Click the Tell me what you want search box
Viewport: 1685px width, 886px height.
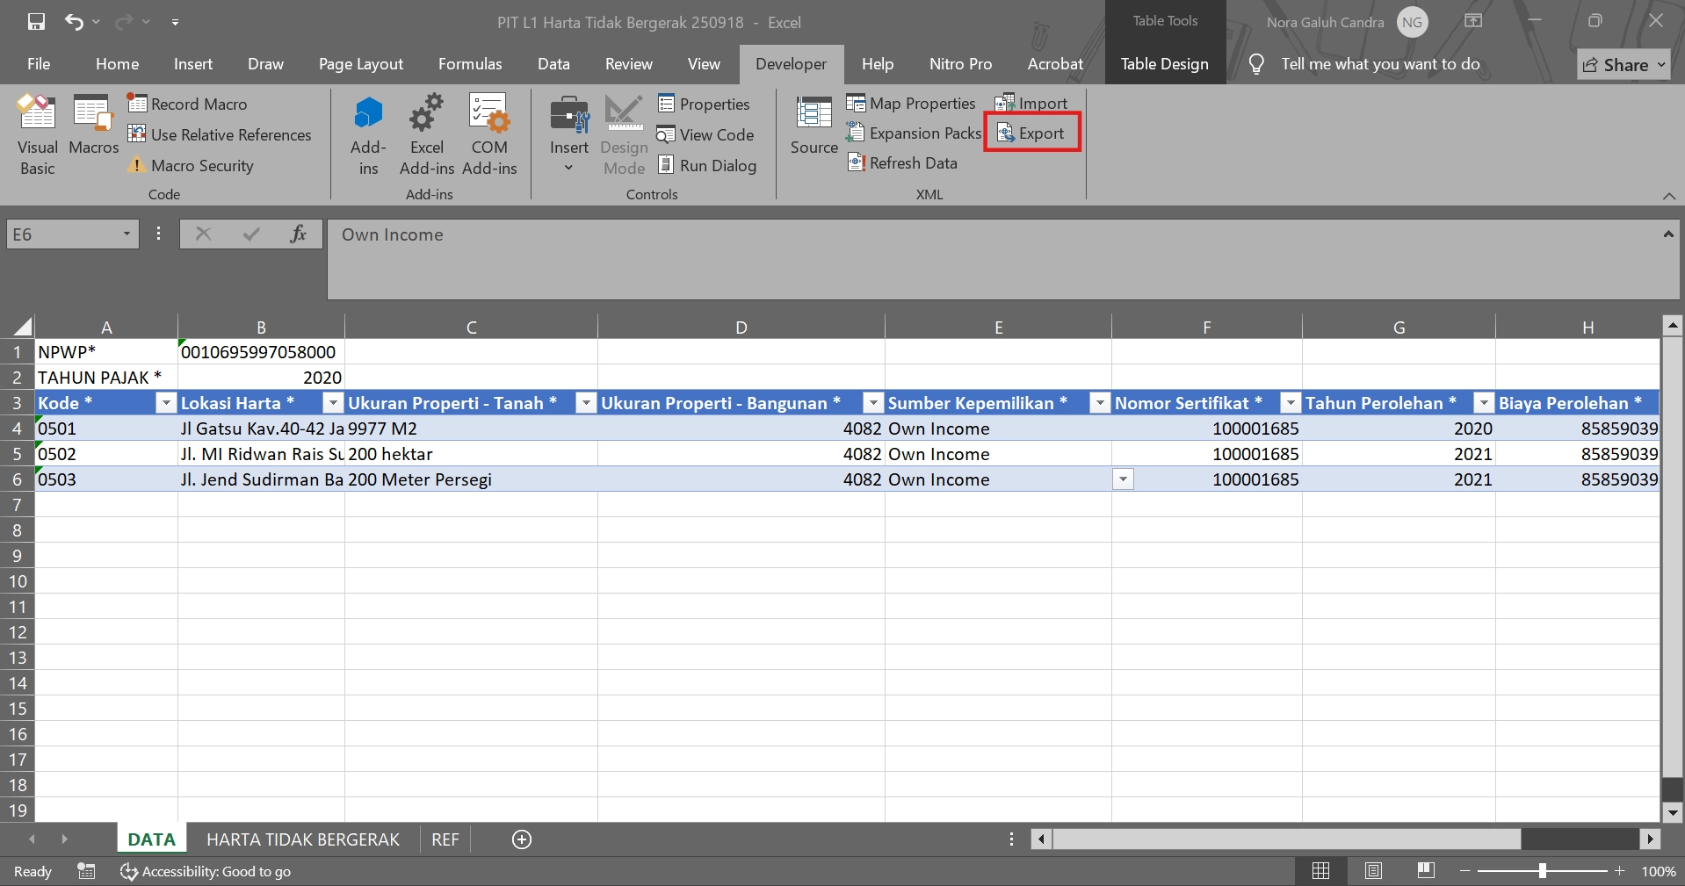(1379, 64)
